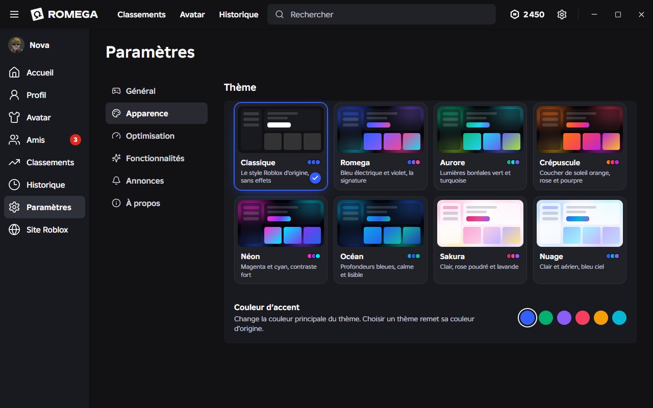Click the Rechercher search field
Viewport: 653px width, 408px height.
point(382,14)
